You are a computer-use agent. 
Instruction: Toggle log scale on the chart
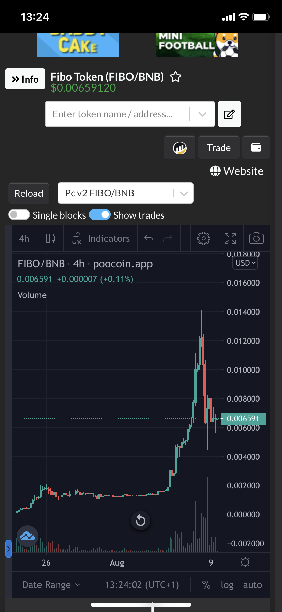(227, 585)
